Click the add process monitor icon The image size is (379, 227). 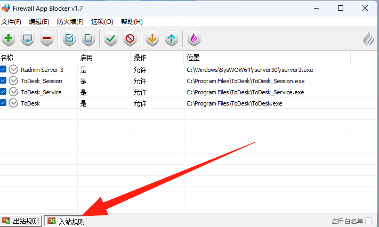[x=28, y=38]
